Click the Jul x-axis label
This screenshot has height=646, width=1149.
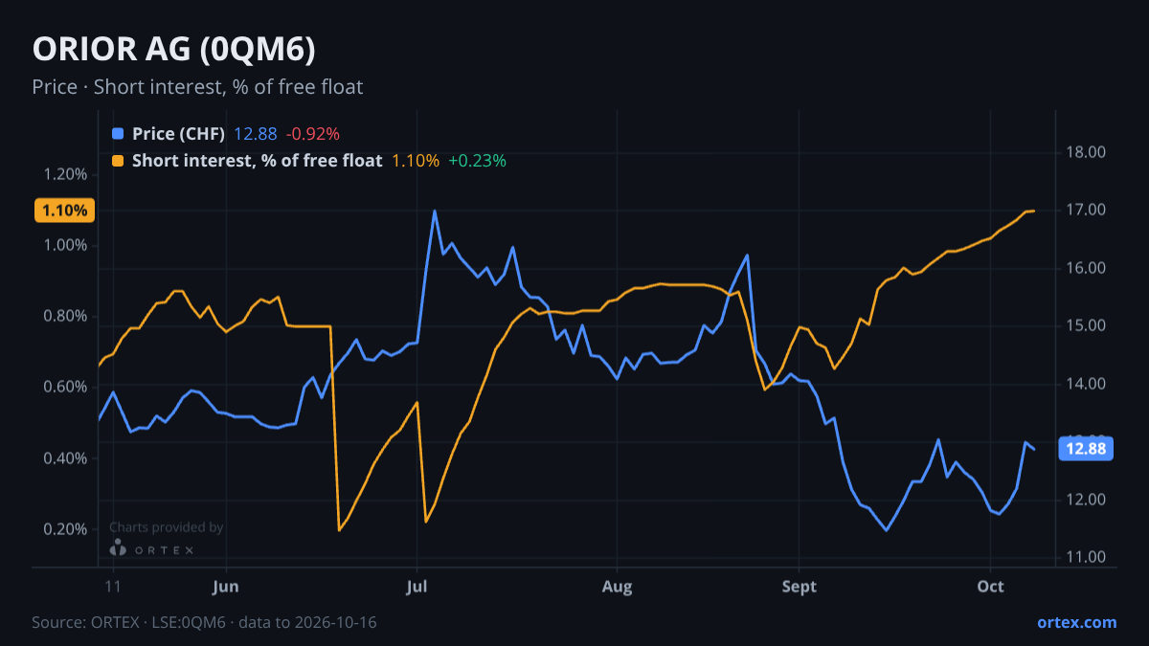point(417,587)
